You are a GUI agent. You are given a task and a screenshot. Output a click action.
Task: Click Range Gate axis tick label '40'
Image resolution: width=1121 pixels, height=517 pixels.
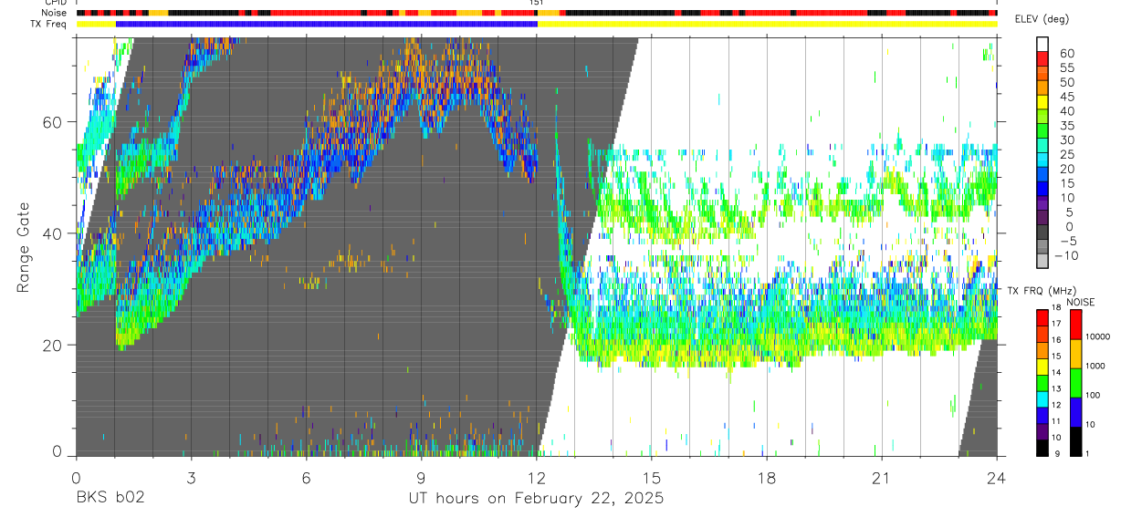click(x=52, y=233)
